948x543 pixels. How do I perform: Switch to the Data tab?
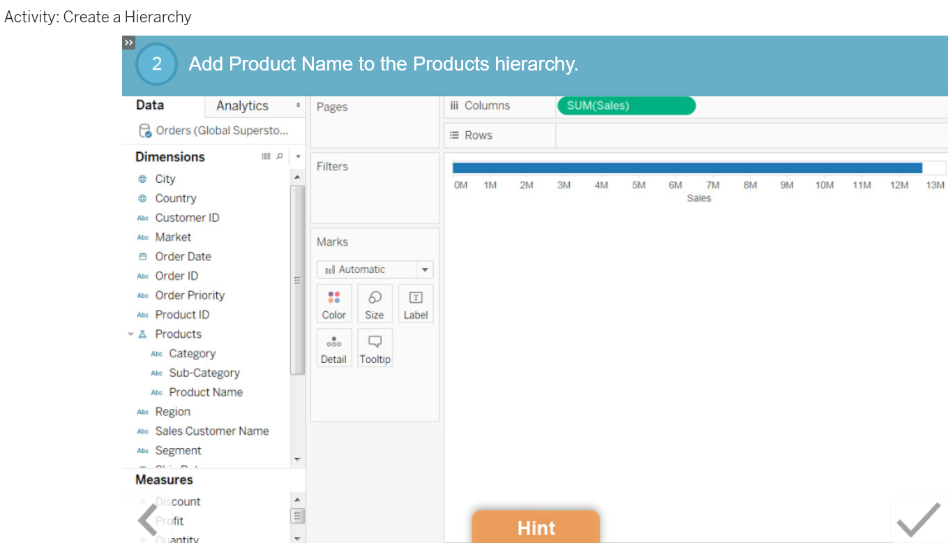tap(150, 105)
